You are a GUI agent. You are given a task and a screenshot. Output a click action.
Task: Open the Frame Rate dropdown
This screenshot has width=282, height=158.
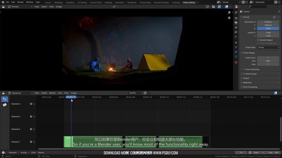(x=268, y=47)
